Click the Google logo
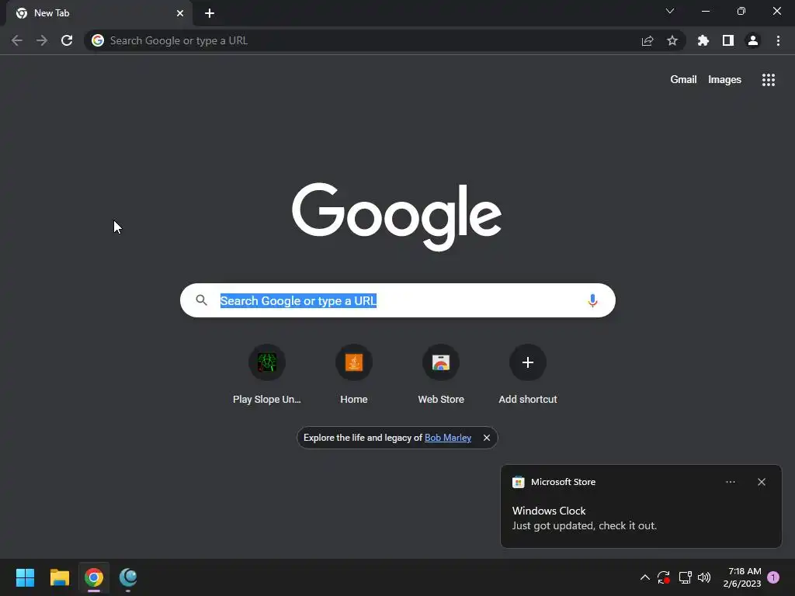The image size is (795, 596). pos(397,217)
